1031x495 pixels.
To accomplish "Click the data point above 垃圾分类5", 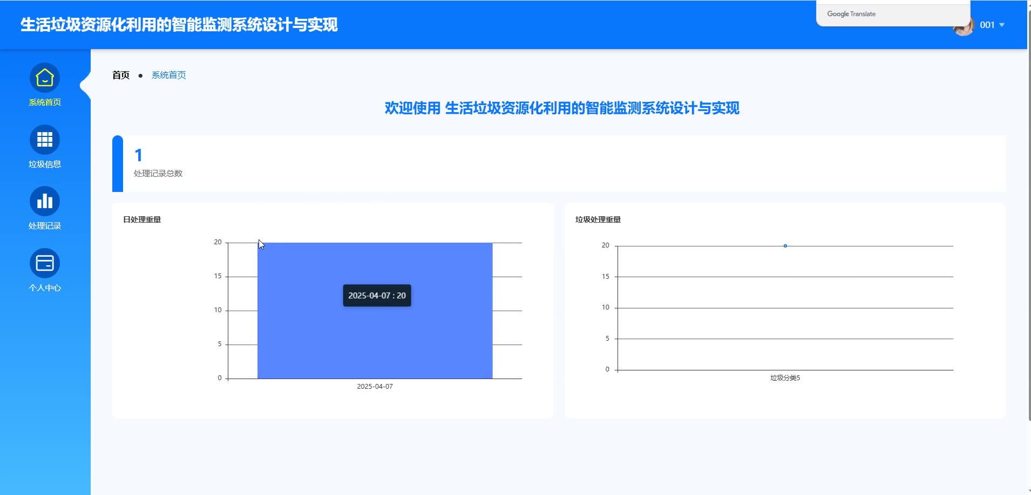I will [x=785, y=246].
